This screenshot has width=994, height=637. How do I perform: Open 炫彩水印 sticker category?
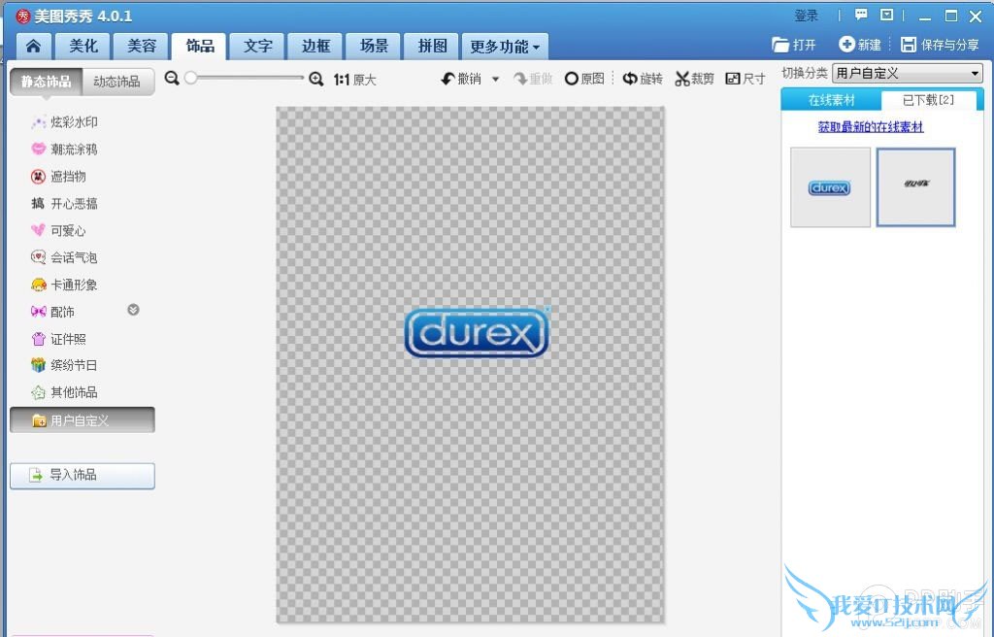coord(65,121)
